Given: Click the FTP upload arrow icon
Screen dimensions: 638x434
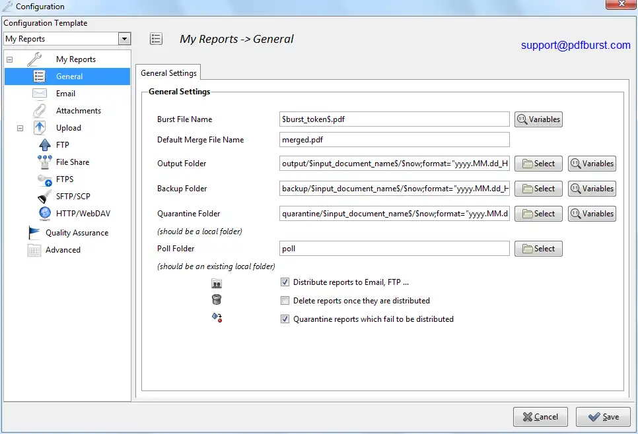Looking at the screenshot, I should (45, 145).
